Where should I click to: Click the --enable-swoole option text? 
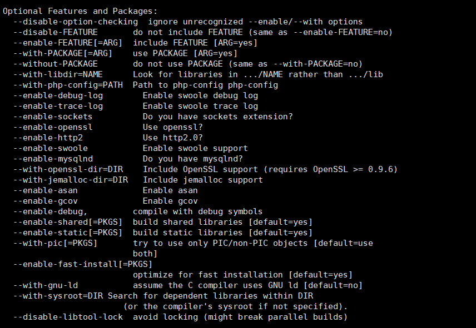(x=51, y=148)
